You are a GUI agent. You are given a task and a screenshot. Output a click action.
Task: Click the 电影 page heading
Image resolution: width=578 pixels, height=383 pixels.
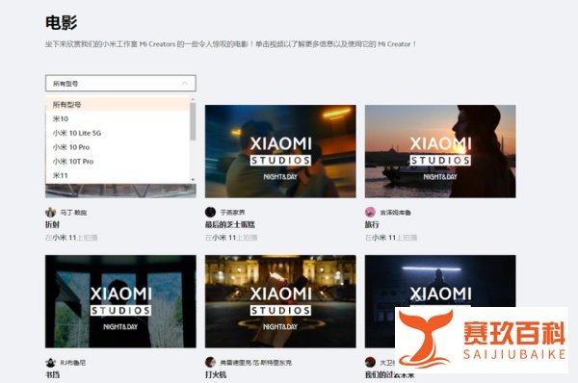click(62, 22)
